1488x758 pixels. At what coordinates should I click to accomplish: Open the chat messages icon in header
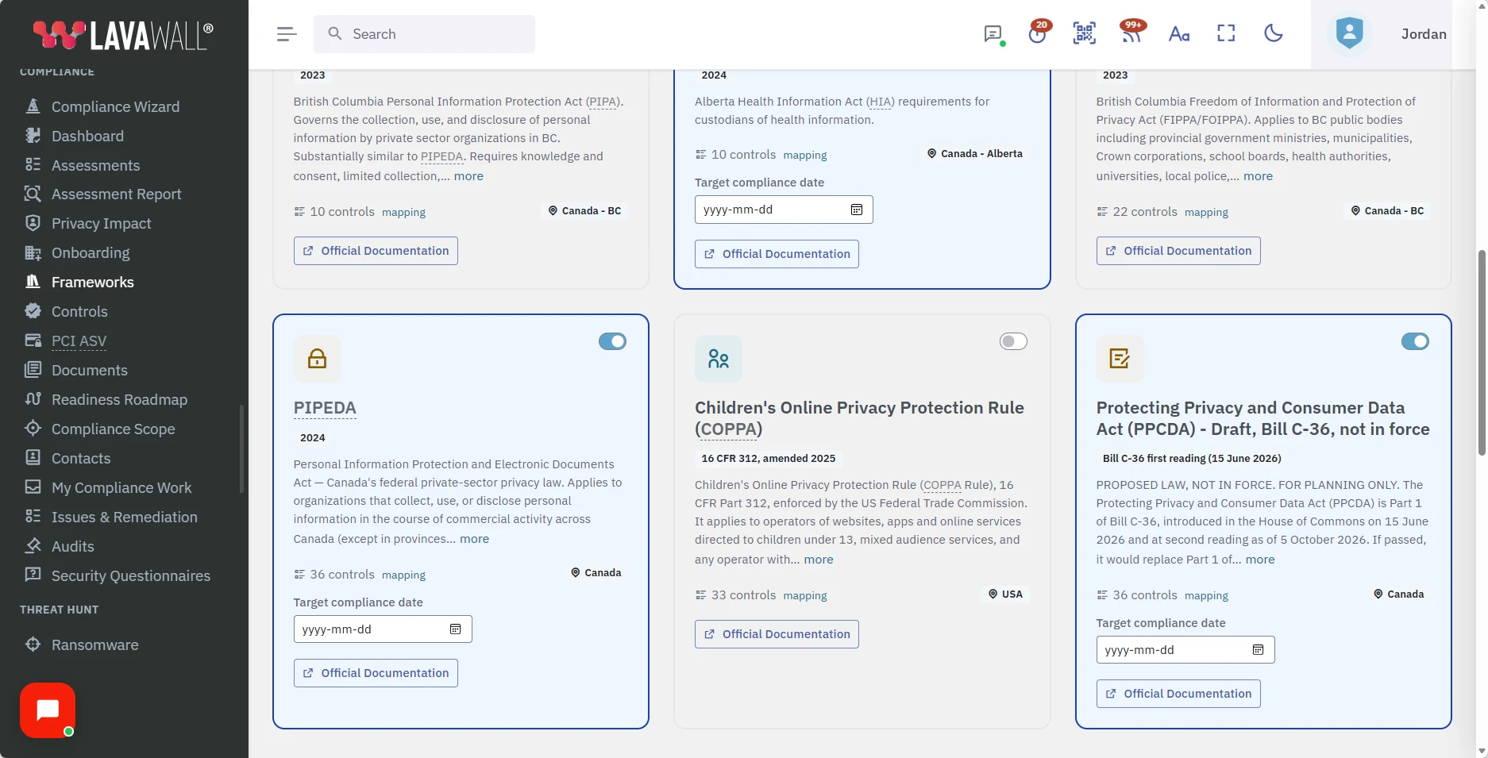click(992, 34)
